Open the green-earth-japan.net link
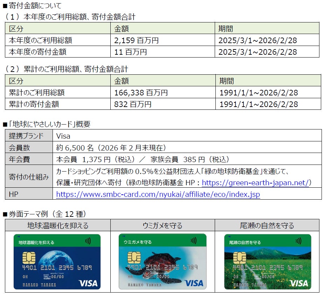This screenshot has height=294, width=324. point(255,183)
